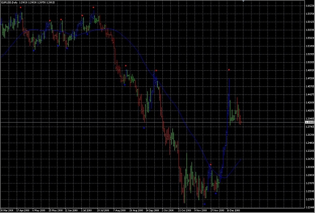The image size is (315, 213).
Task: Click the EURUSD Daily chart title text
Action: pos(9,2)
